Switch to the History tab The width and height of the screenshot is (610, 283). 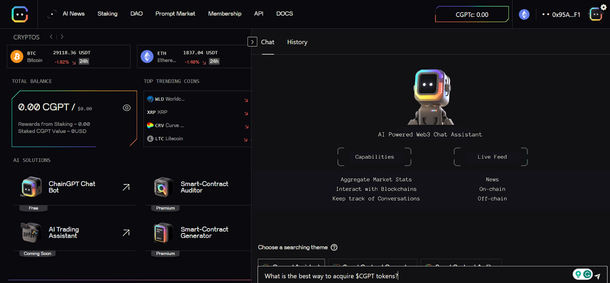point(297,42)
